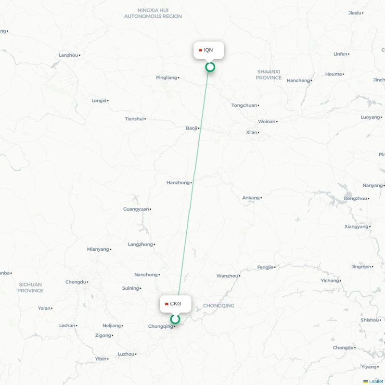Click the Ningxia Hui Autonomous Region label
The image size is (385, 385).
click(153, 13)
